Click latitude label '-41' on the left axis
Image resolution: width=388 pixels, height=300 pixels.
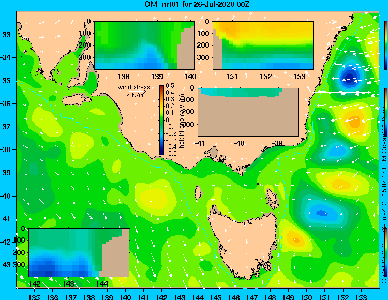coord(6,219)
